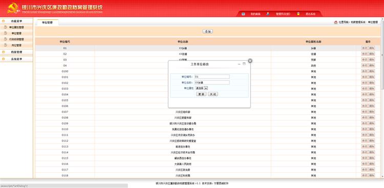Viewport: 384px width, 188px height.
Task: Click 修改 for row 03
Action: tap(365, 59)
